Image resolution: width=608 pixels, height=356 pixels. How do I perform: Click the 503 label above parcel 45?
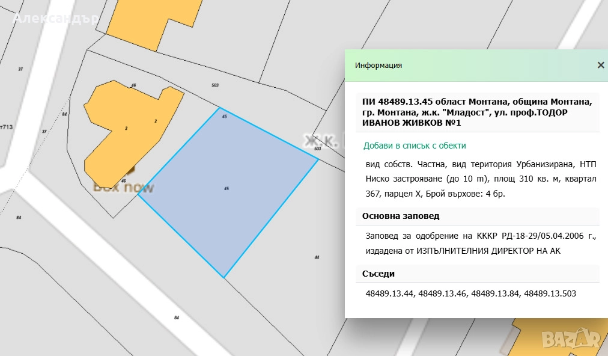[x=215, y=85]
